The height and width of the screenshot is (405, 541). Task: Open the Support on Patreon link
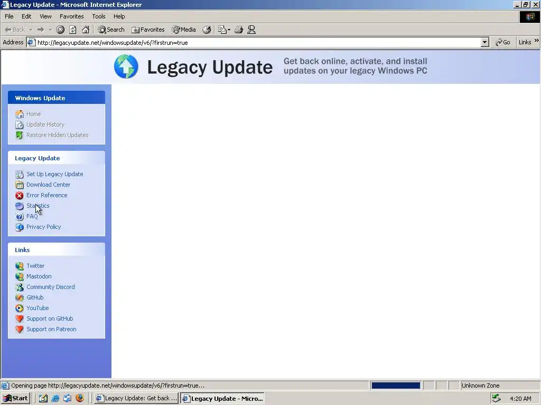[51, 329]
